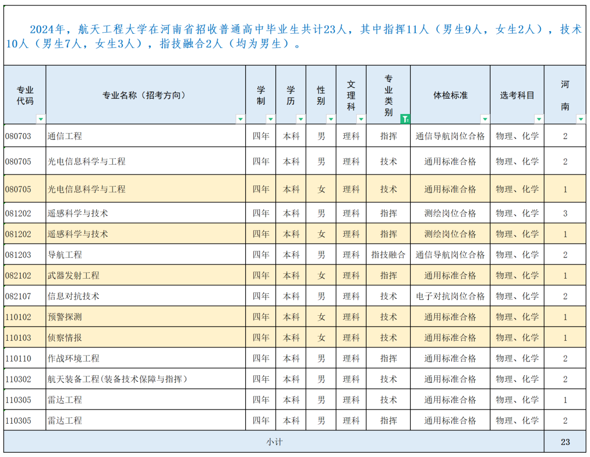Select the 指技融合 category cell
Screen dimensions: 590x457
tap(388, 255)
